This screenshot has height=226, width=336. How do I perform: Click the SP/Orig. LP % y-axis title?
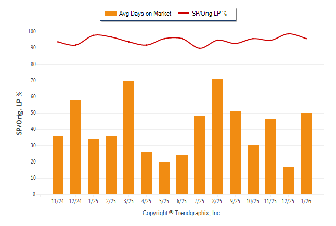click(x=19, y=113)
